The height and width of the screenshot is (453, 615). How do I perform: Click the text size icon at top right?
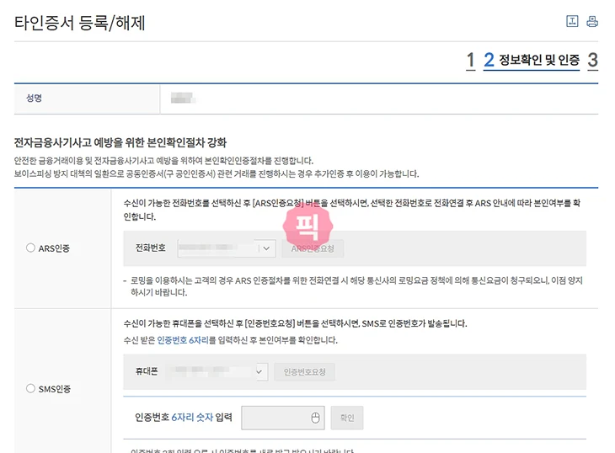[572, 22]
